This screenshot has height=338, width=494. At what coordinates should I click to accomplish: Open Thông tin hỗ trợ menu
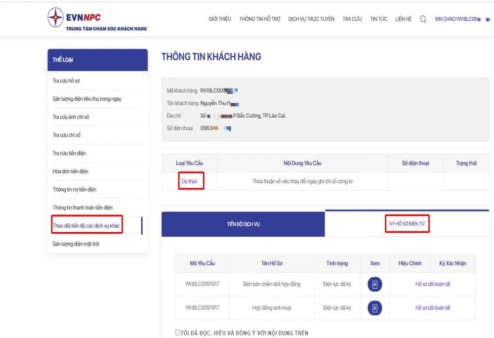[x=259, y=19]
